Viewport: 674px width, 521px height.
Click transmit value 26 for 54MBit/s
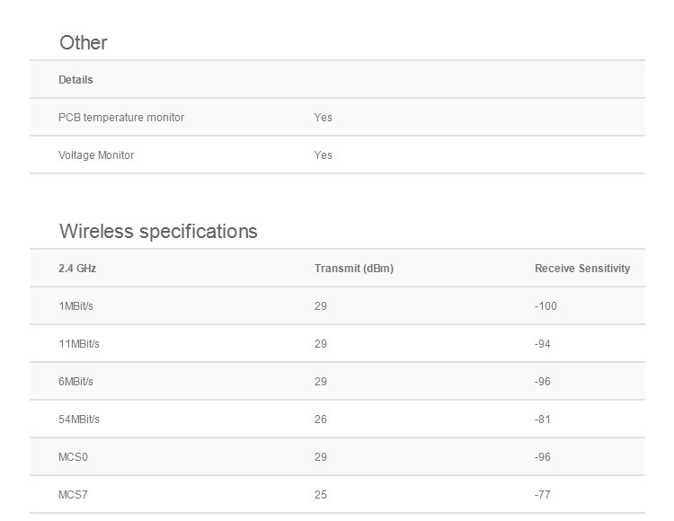point(321,419)
